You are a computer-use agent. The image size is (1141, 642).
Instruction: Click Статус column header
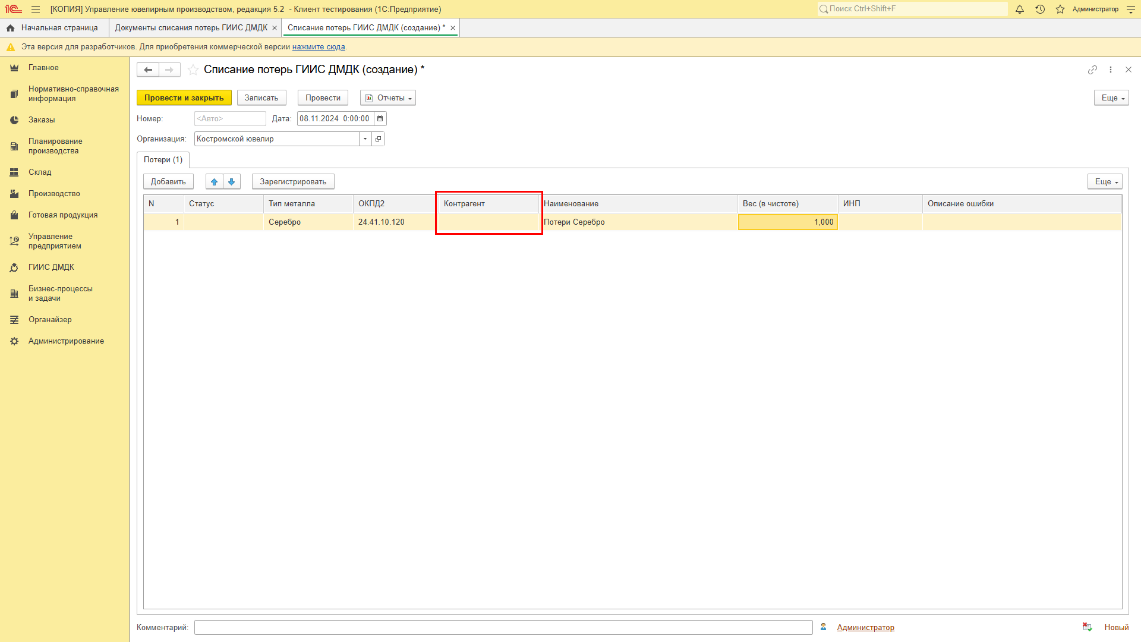click(x=223, y=204)
